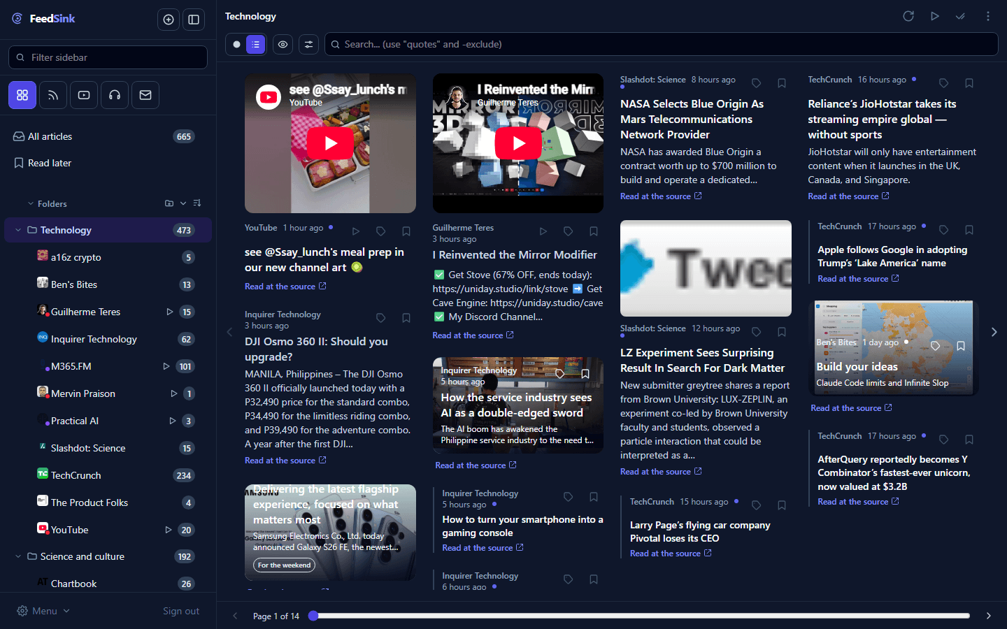Bookmark the JioHotstar article
Viewport: 1007px width, 629px height.
[x=969, y=83]
